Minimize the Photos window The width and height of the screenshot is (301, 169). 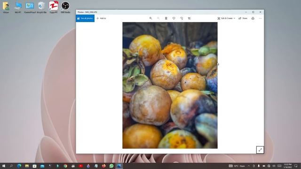pyautogui.click(x=246, y=12)
